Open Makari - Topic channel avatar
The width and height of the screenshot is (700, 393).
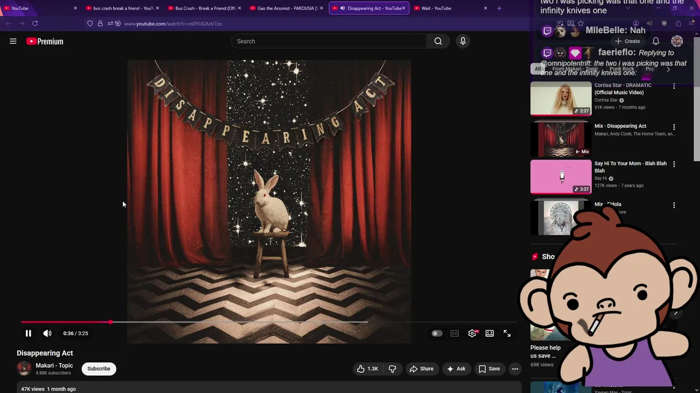coord(24,368)
